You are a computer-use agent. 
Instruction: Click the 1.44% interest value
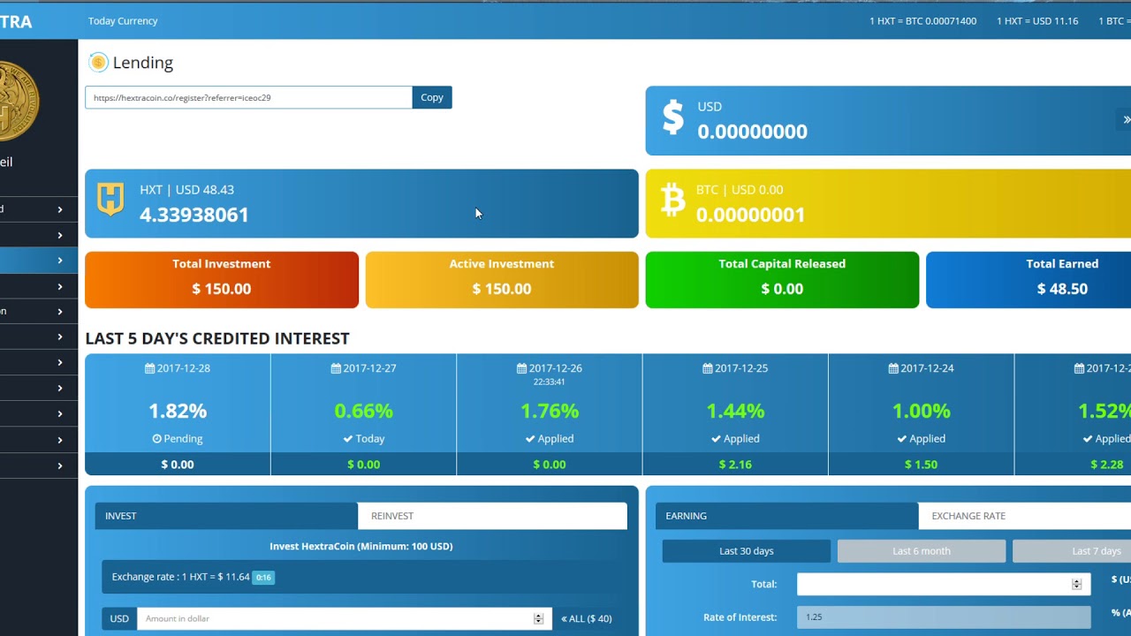[x=735, y=411]
